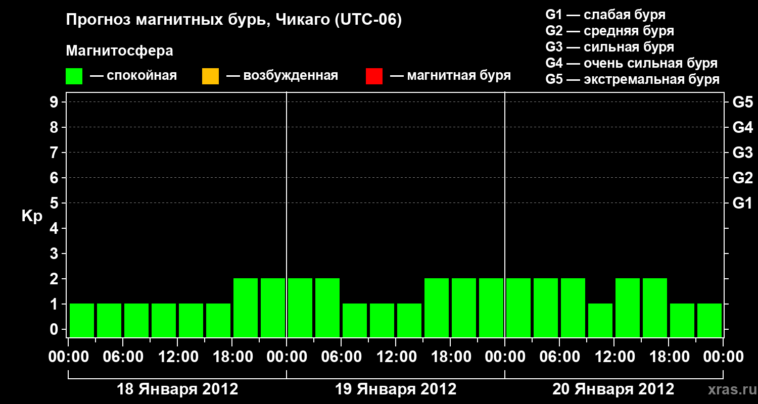
Task: Click the 'G3 — сильная буря' legend line
Action: pos(610,47)
